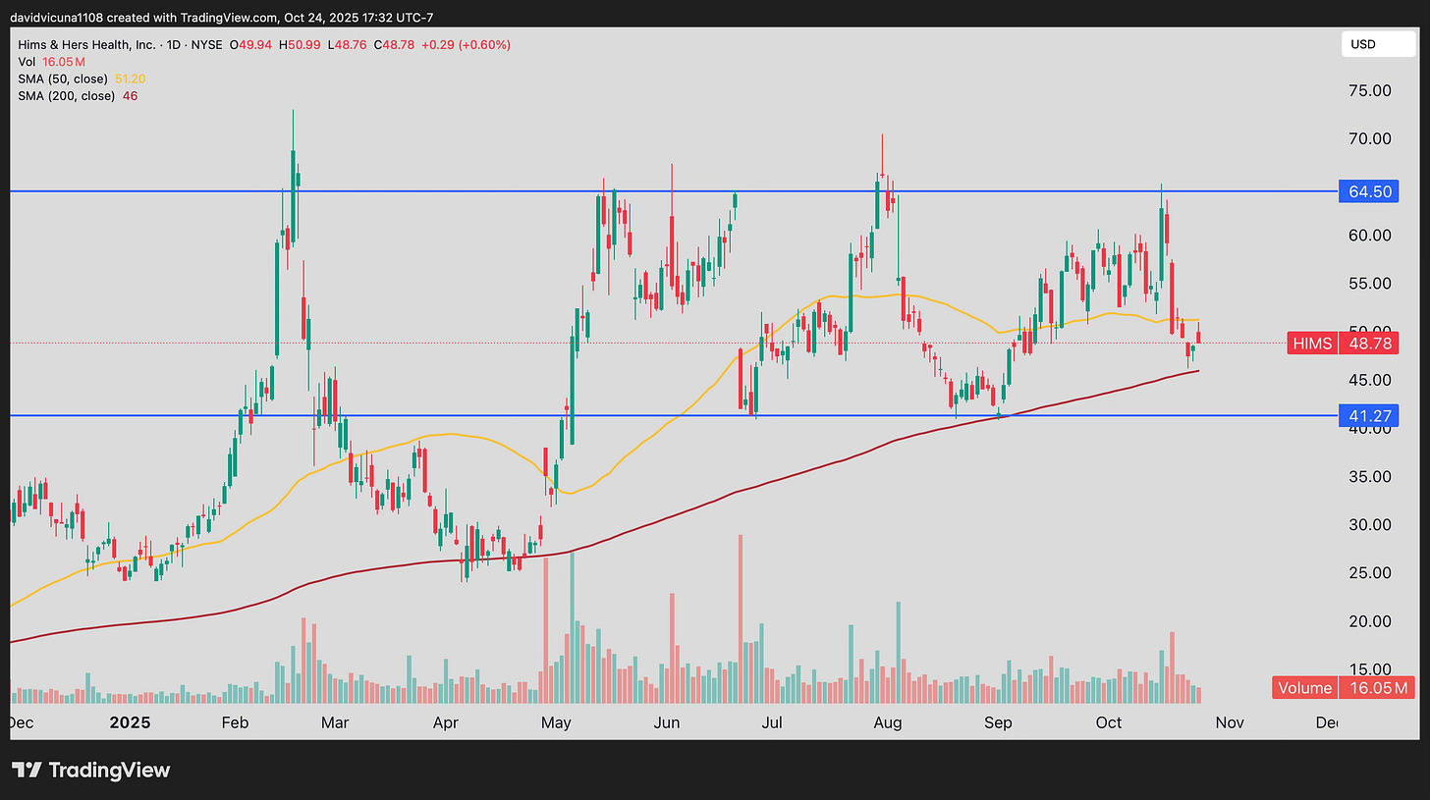
Task: Click the Nov label on time axis
Action: coord(1230,722)
